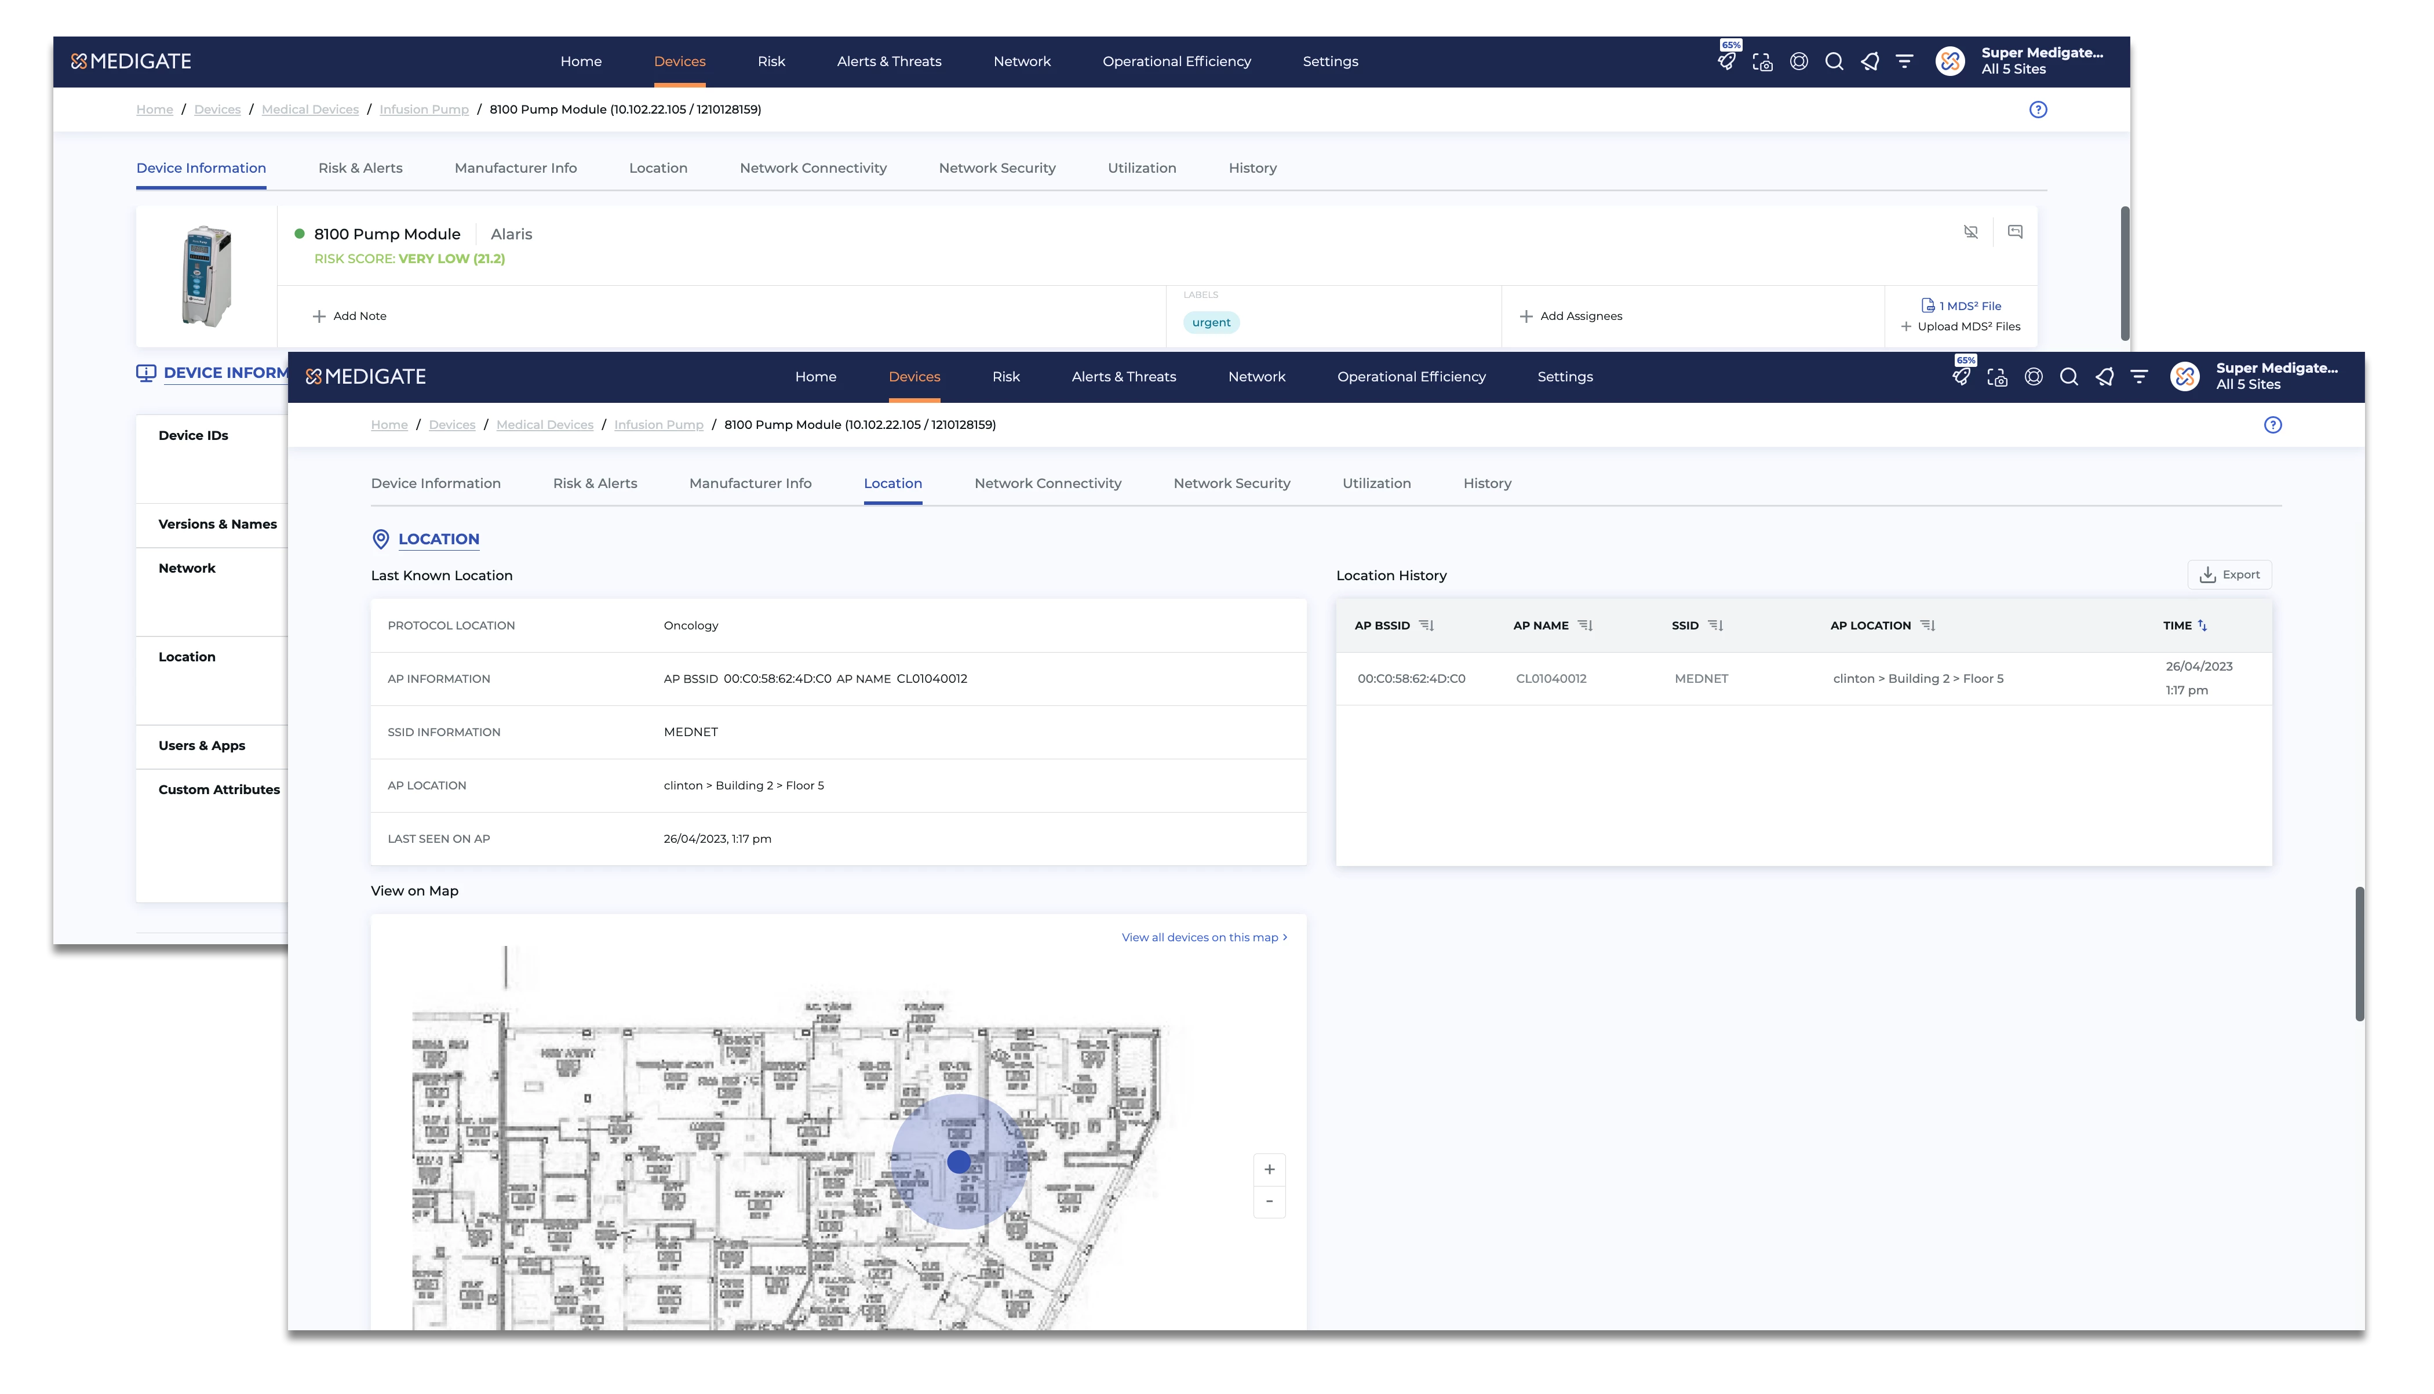Open AP BSSID column filter

(x=1426, y=625)
